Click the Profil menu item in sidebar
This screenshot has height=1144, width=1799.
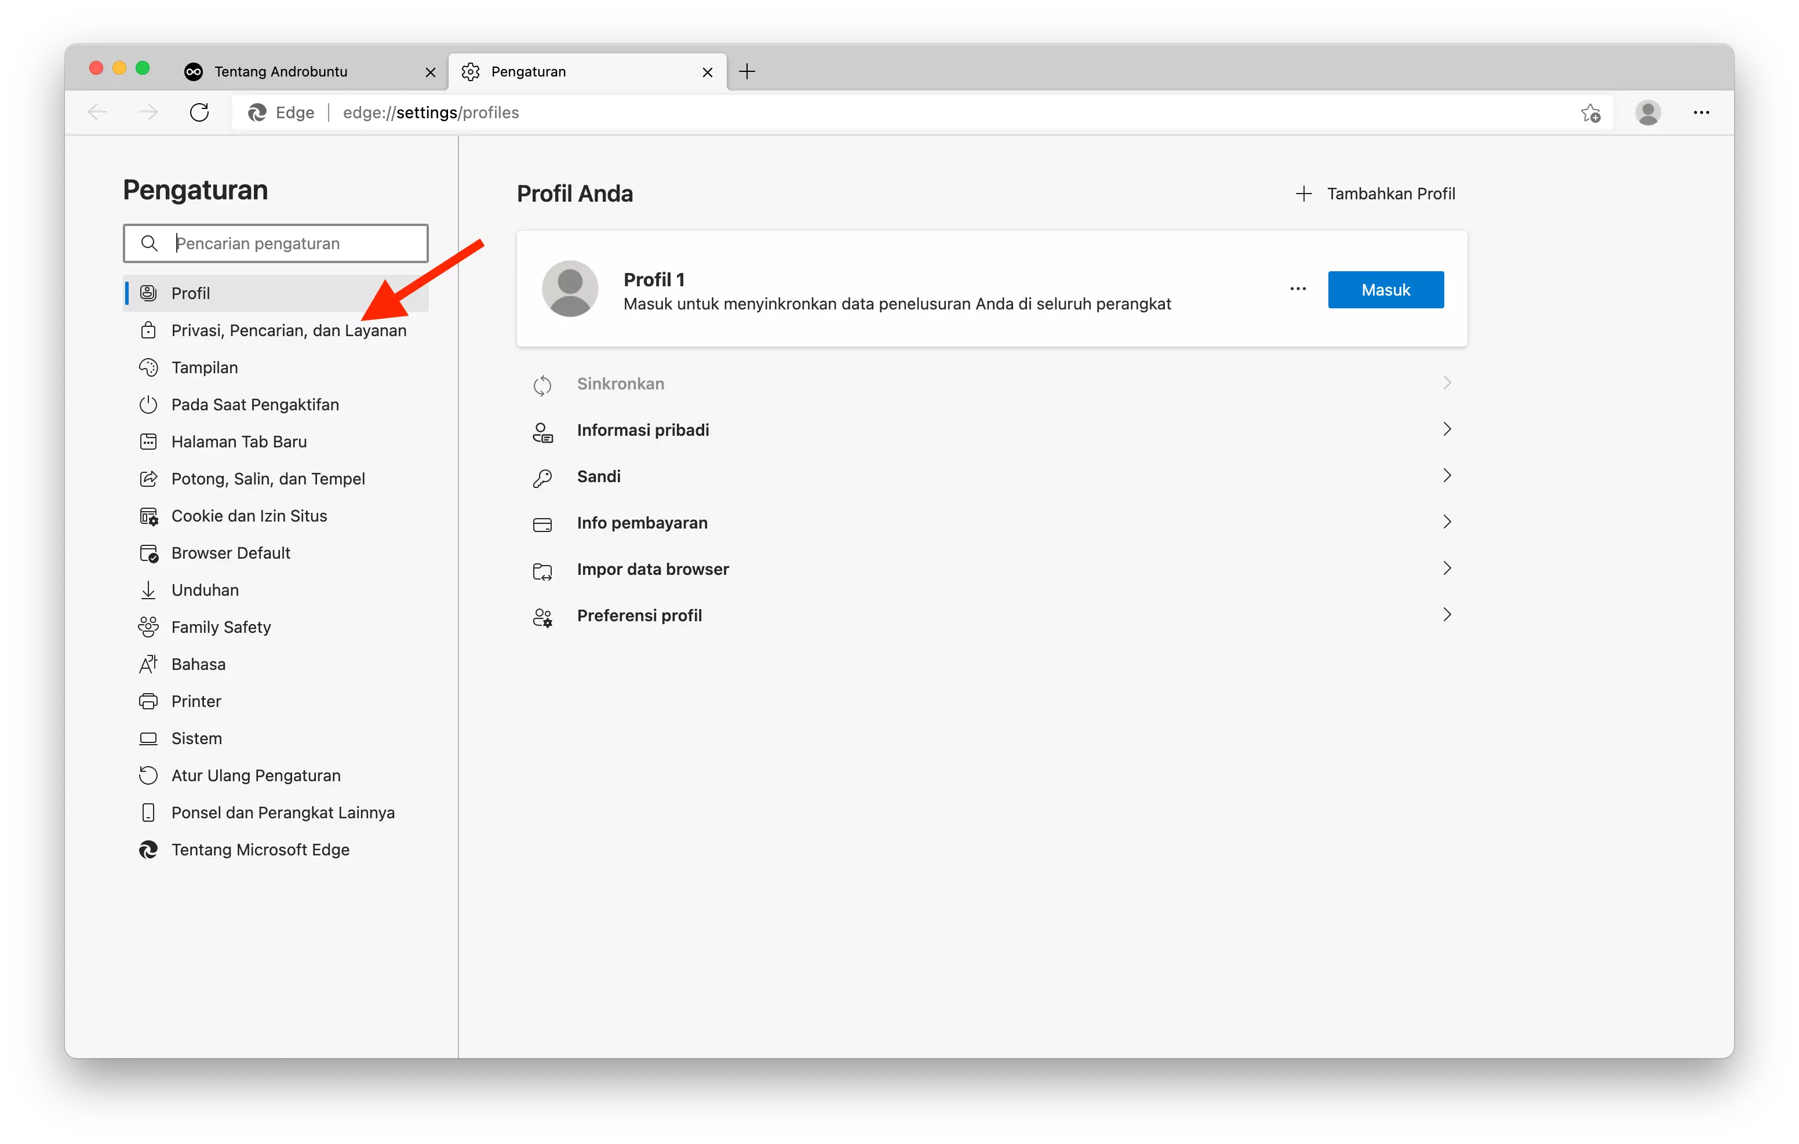pyautogui.click(x=191, y=292)
